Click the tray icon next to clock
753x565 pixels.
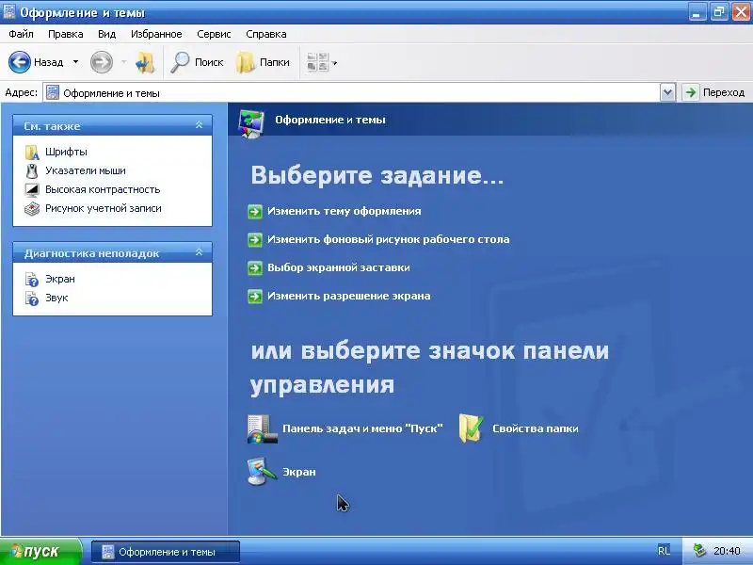click(699, 551)
